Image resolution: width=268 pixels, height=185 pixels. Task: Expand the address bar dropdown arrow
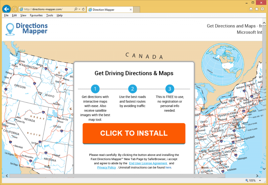(x=79, y=9)
